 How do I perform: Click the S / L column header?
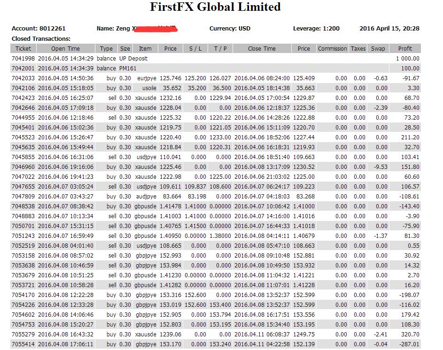tap(195, 48)
